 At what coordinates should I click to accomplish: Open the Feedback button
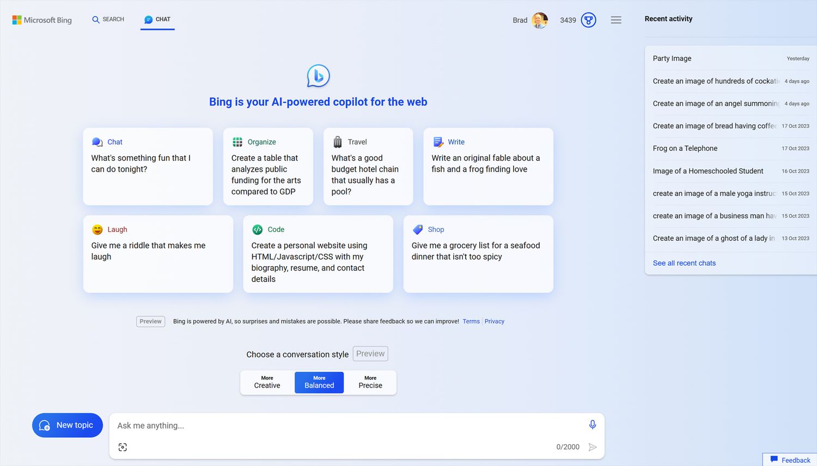point(790,460)
